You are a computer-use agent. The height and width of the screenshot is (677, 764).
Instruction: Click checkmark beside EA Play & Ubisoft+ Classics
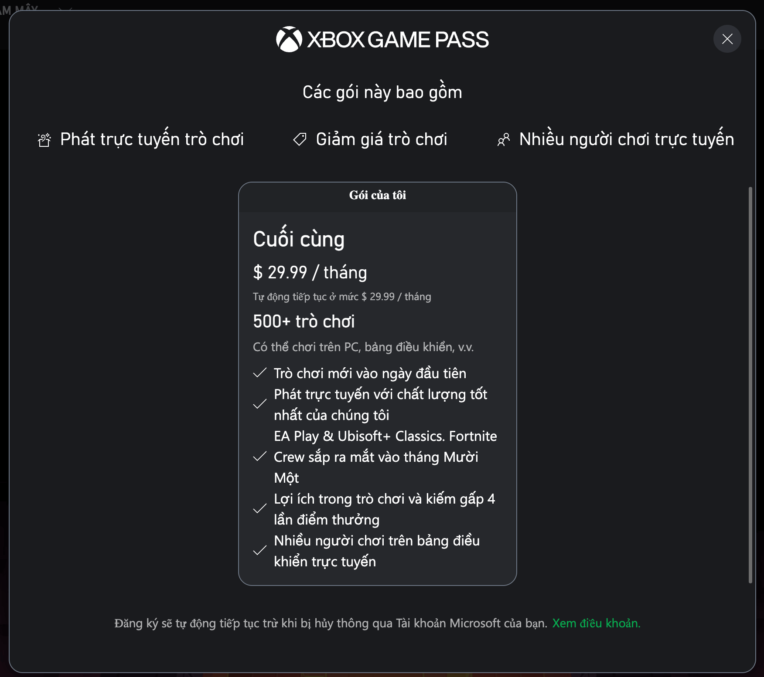(x=260, y=457)
